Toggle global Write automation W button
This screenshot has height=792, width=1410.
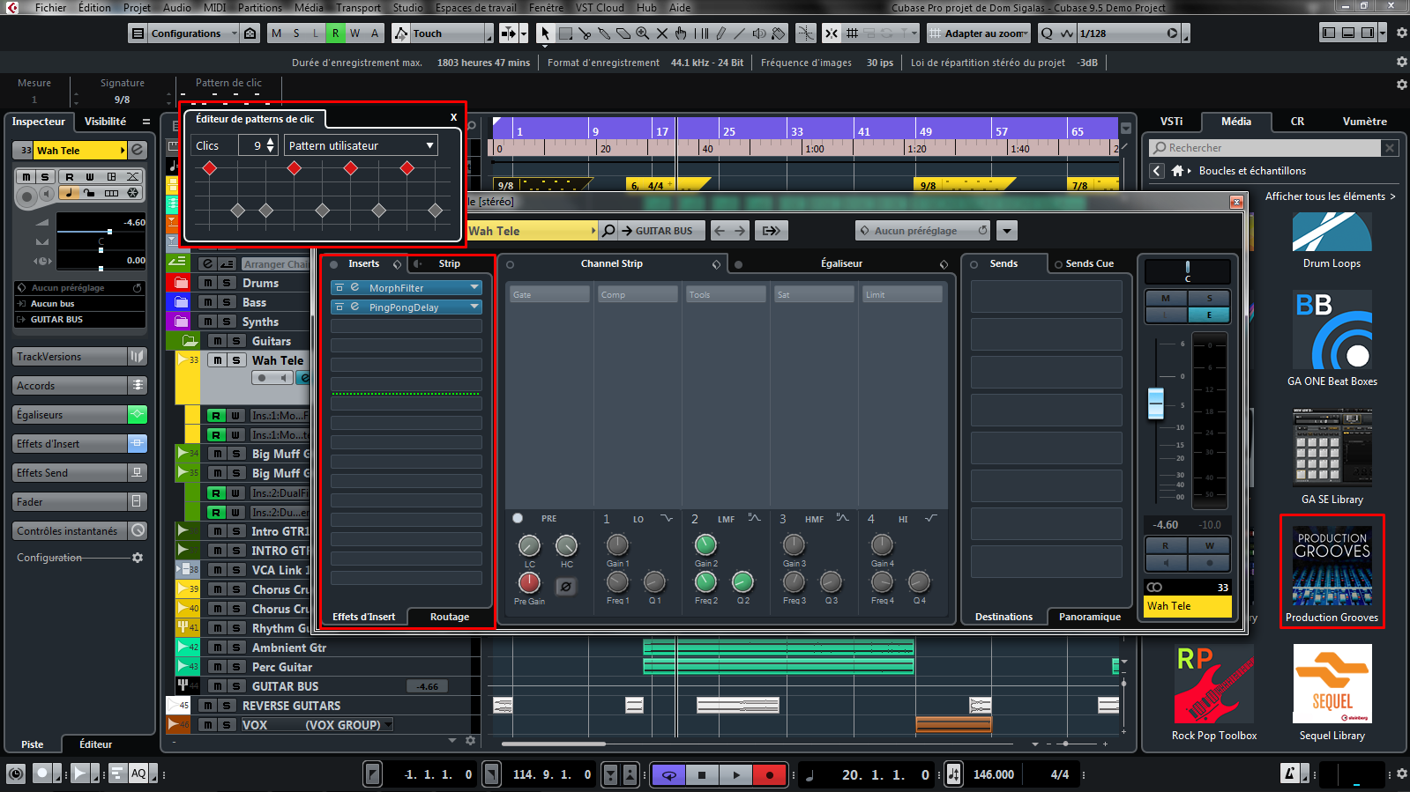click(x=354, y=33)
